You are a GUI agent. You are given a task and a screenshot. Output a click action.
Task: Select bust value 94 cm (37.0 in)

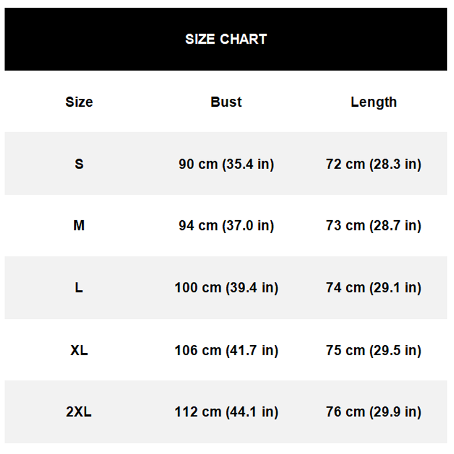pyautogui.click(x=226, y=225)
